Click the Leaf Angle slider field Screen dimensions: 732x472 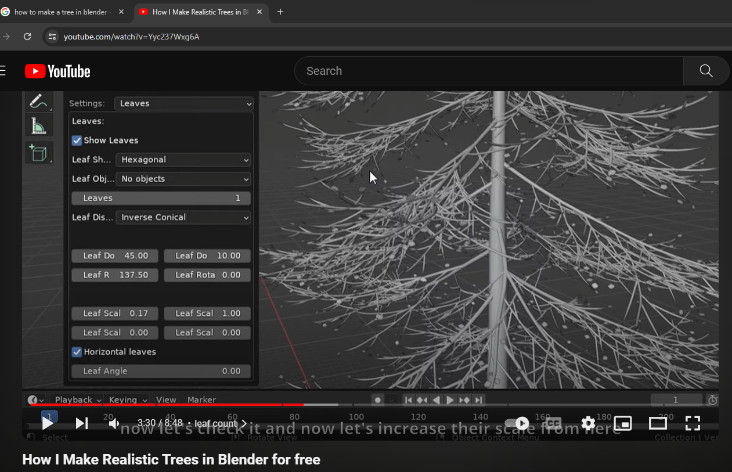pyautogui.click(x=161, y=371)
